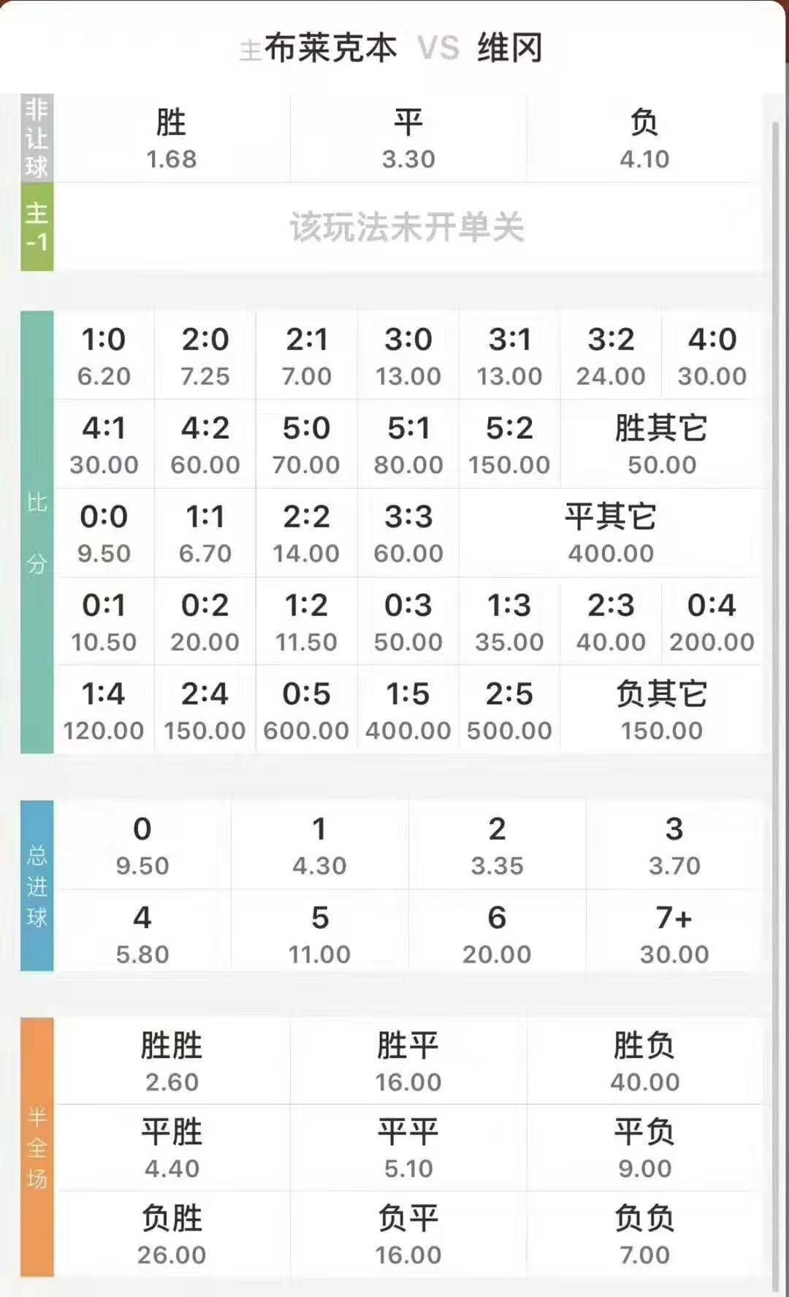The width and height of the screenshot is (789, 1297).
Task: Pick total goals 2 at 3.35
Action: (x=497, y=846)
